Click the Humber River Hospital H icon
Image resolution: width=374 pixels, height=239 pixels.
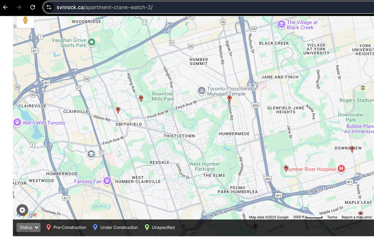[341, 169]
